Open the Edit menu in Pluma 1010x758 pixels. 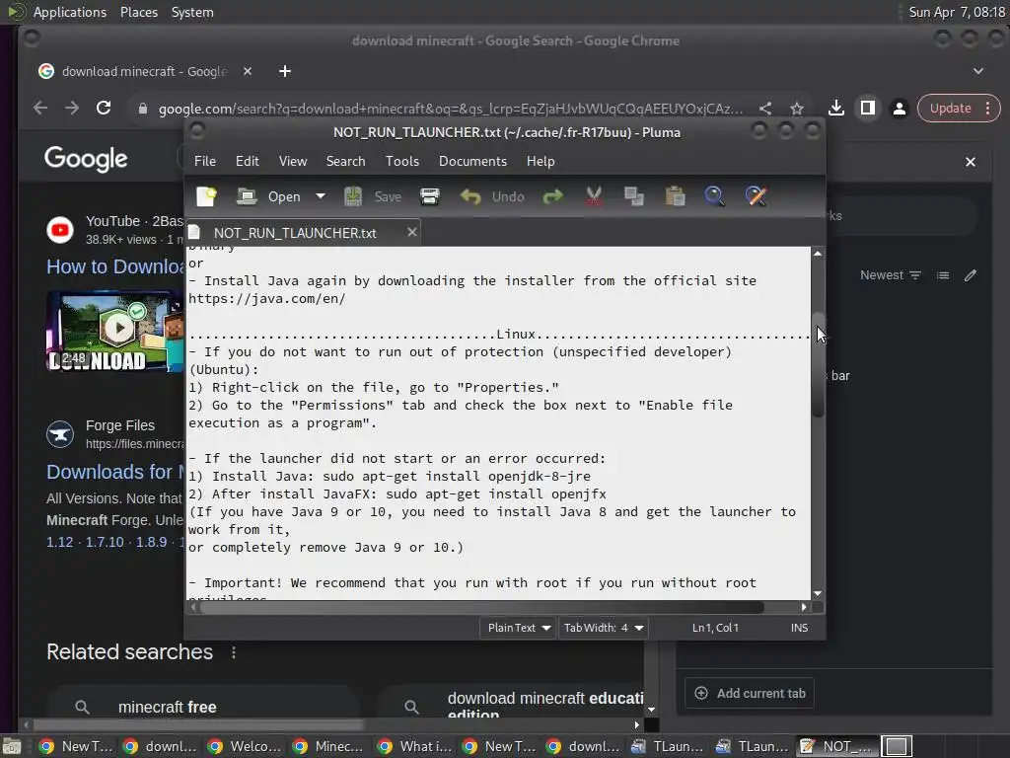(248, 161)
